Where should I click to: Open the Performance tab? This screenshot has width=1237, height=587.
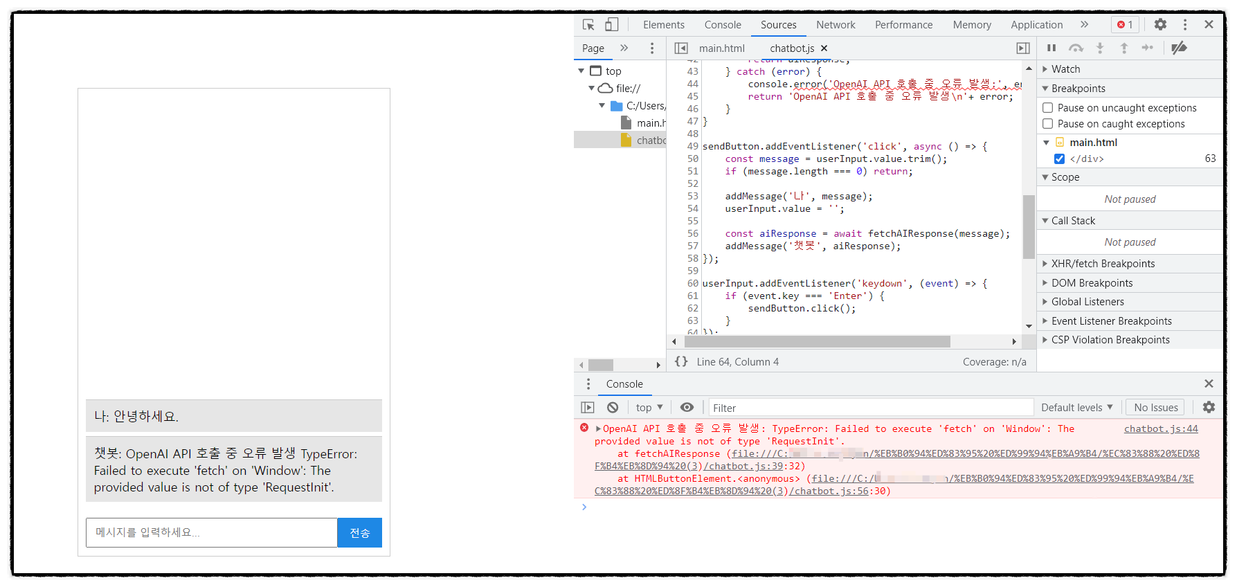click(903, 25)
